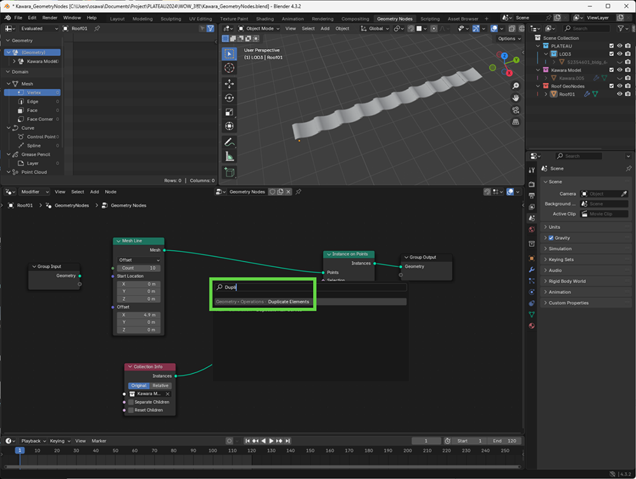Select the Select Box tool in viewport

click(229, 54)
